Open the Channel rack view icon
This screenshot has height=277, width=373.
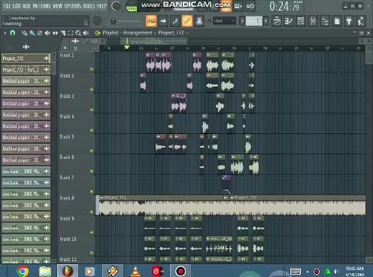pos(301,21)
